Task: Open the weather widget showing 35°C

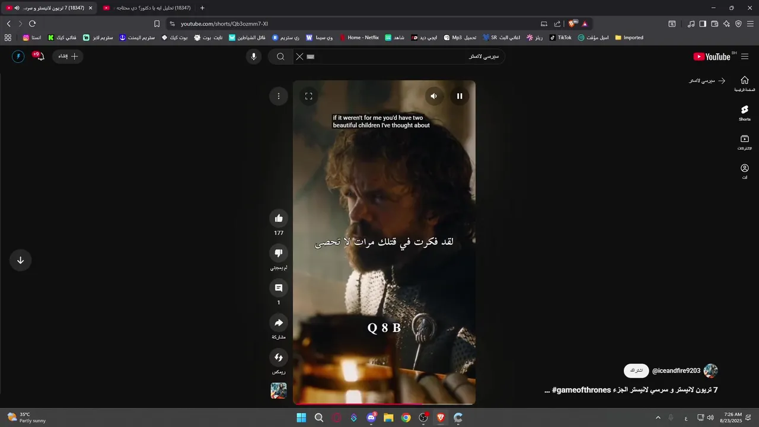Action: point(27,418)
